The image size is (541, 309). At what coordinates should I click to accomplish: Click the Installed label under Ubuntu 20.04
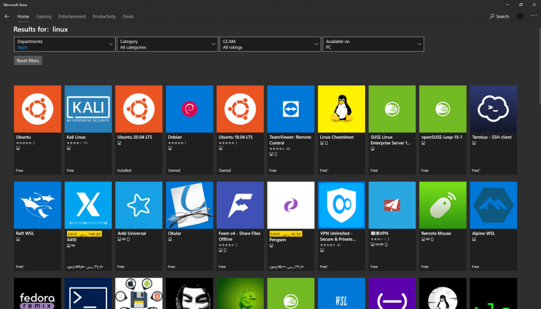pyautogui.click(x=124, y=170)
